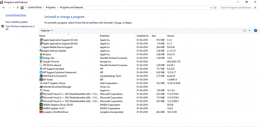
Task: Open Turn Windows features on or off
Action: (x=20, y=28)
